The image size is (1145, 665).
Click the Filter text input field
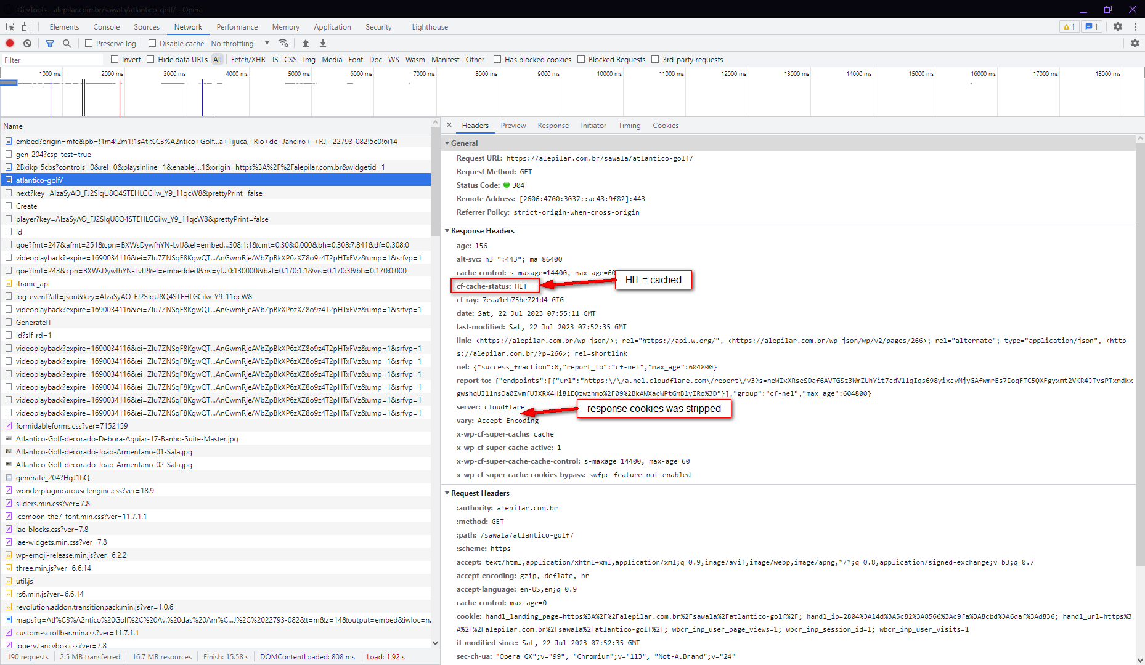(x=52, y=60)
